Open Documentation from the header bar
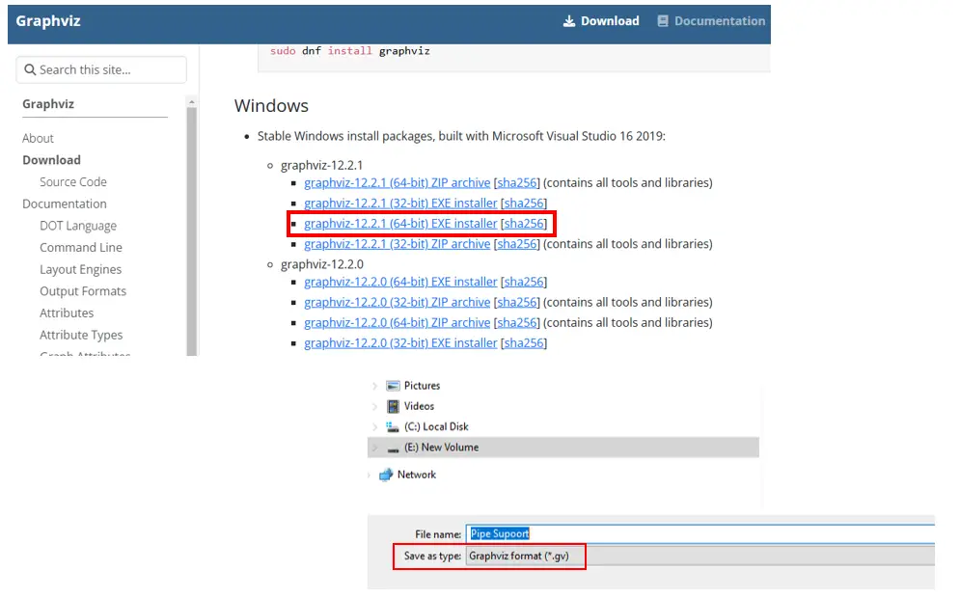960x598 pixels. tap(711, 21)
